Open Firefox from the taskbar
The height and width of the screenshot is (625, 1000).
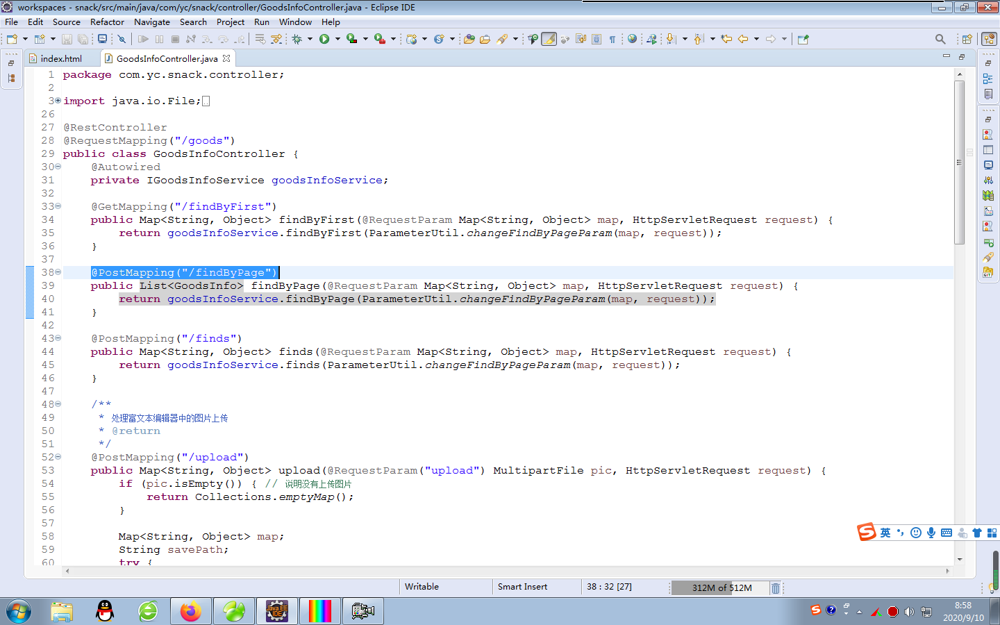pyautogui.click(x=190, y=611)
